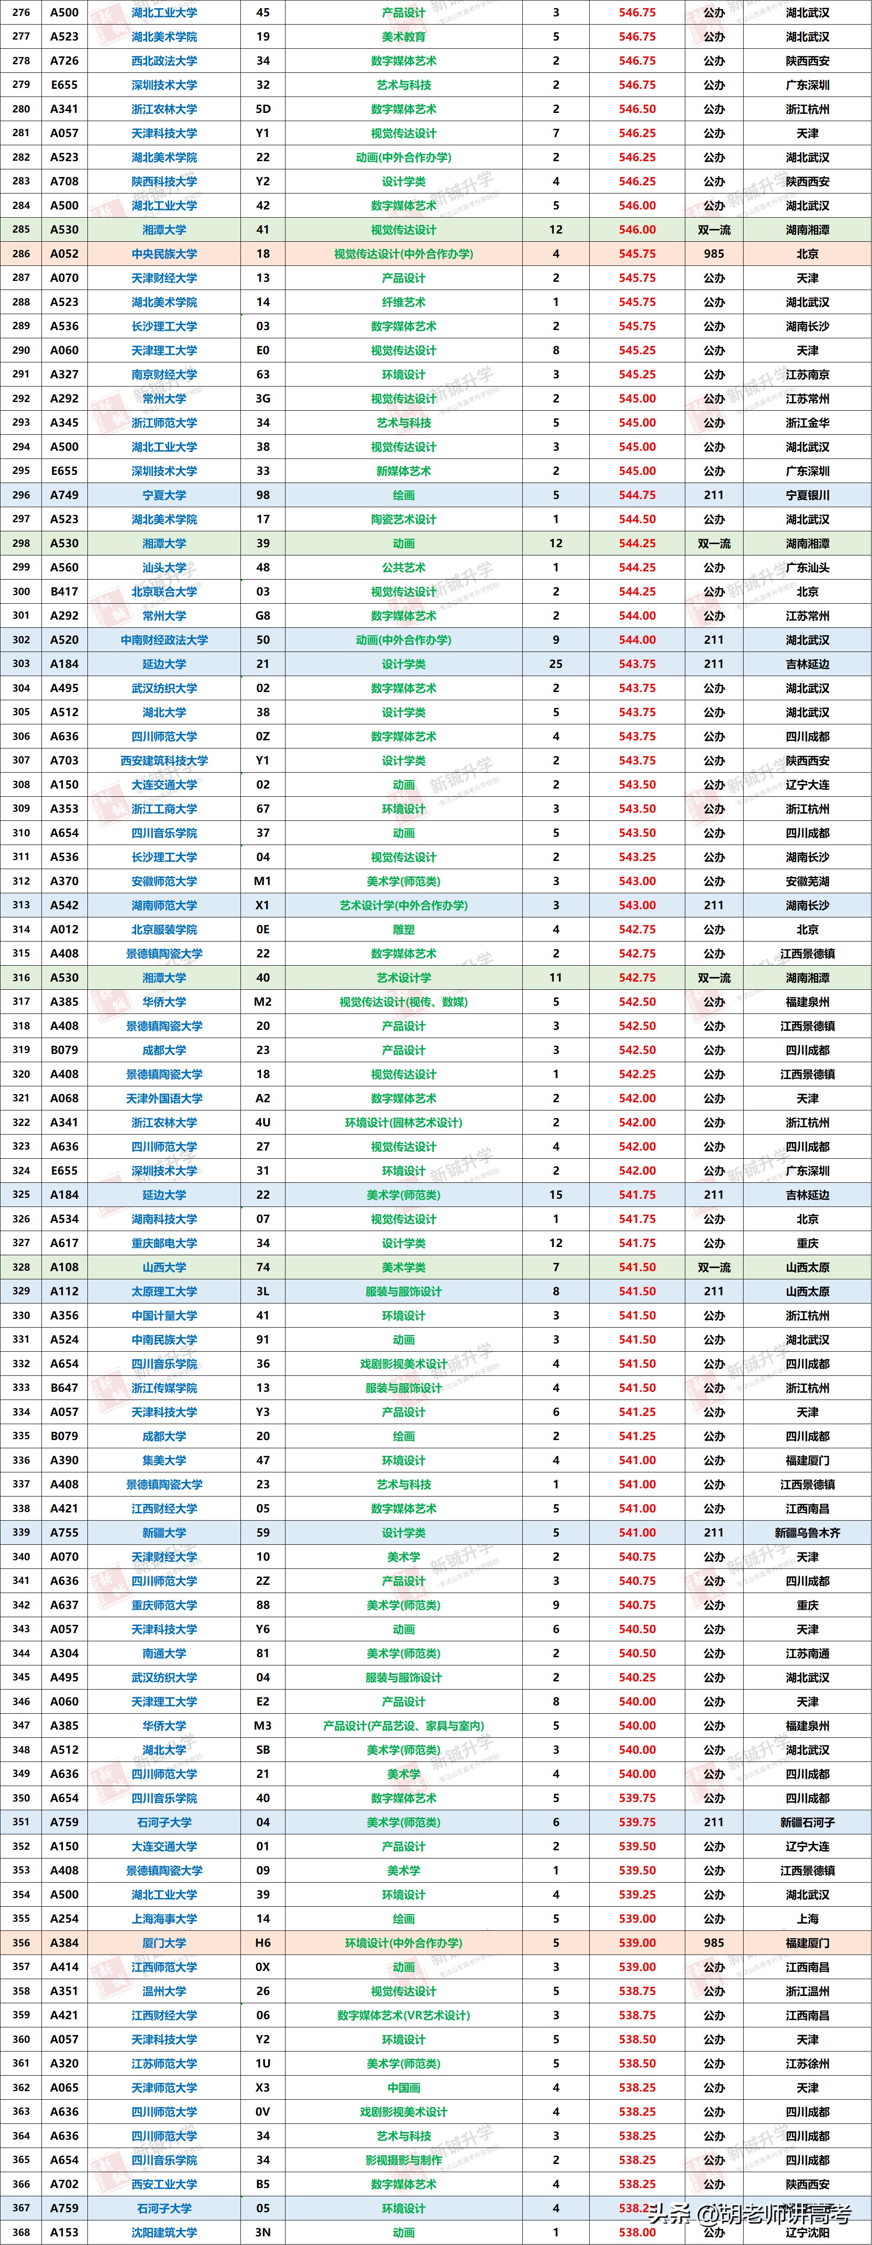The height and width of the screenshot is (2245, 872).
Task: Select school code B417
Action: 65,592
